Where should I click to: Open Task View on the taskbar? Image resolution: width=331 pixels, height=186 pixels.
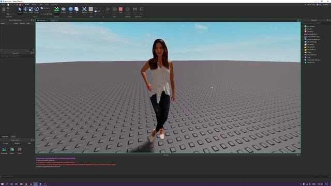pos(16,184)
